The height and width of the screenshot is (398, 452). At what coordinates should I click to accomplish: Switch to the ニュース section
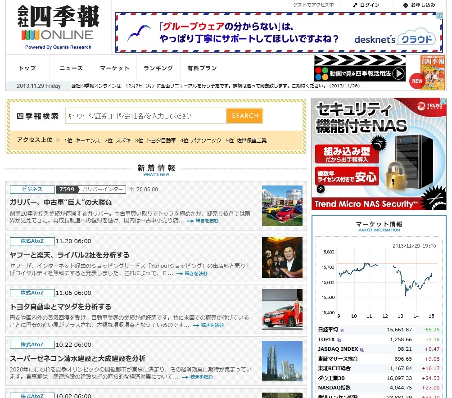click(71, 68)
